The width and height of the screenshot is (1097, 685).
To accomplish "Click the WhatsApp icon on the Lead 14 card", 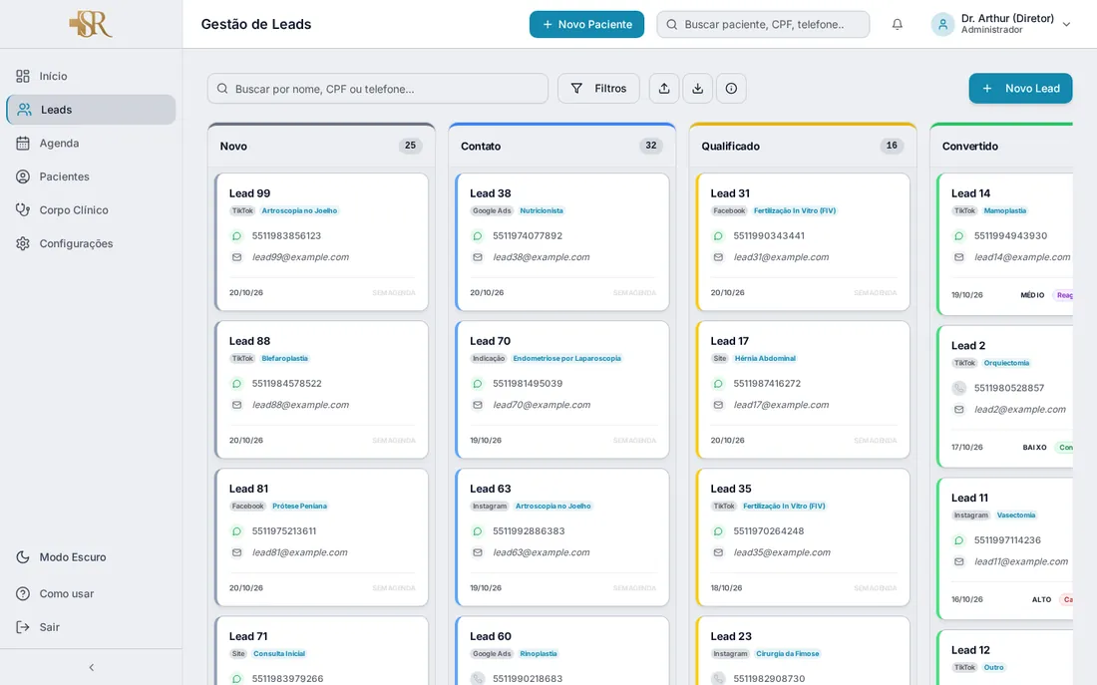I will pos(958,235).
